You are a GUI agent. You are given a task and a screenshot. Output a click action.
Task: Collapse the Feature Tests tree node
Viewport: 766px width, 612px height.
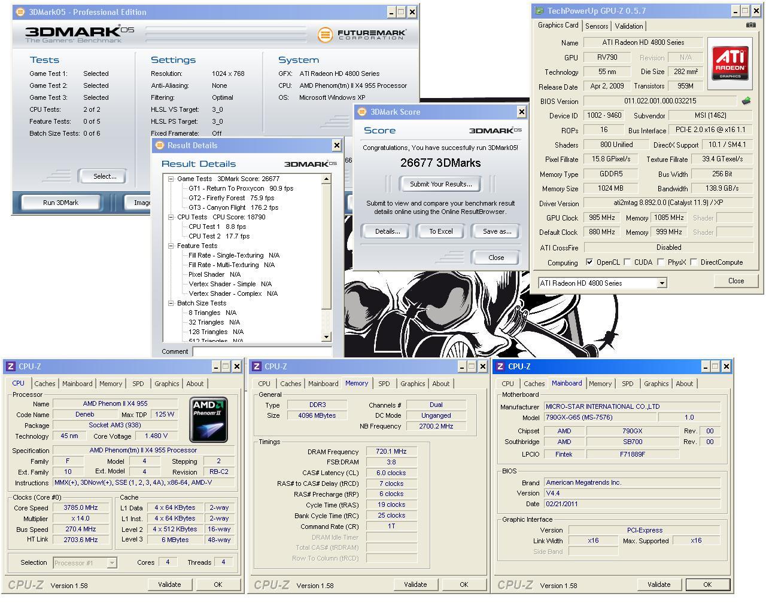[x=171, y=246]
